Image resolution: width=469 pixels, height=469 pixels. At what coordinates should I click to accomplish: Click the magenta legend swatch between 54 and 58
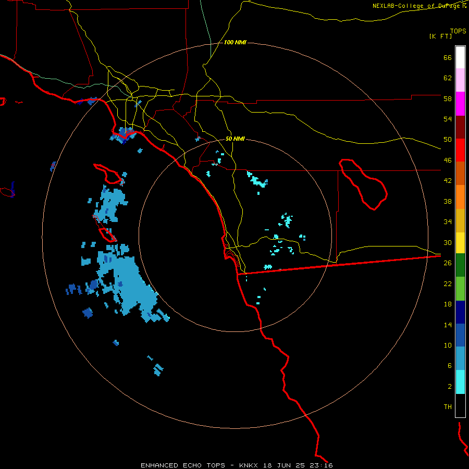coord(460,104)
